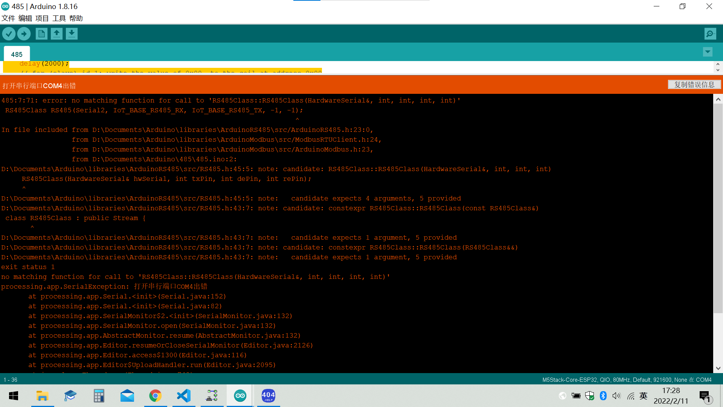Viewport: 723px width, 407px height.
Task: Click the Open sketch up-arrow icon
Action: [56, 34]
